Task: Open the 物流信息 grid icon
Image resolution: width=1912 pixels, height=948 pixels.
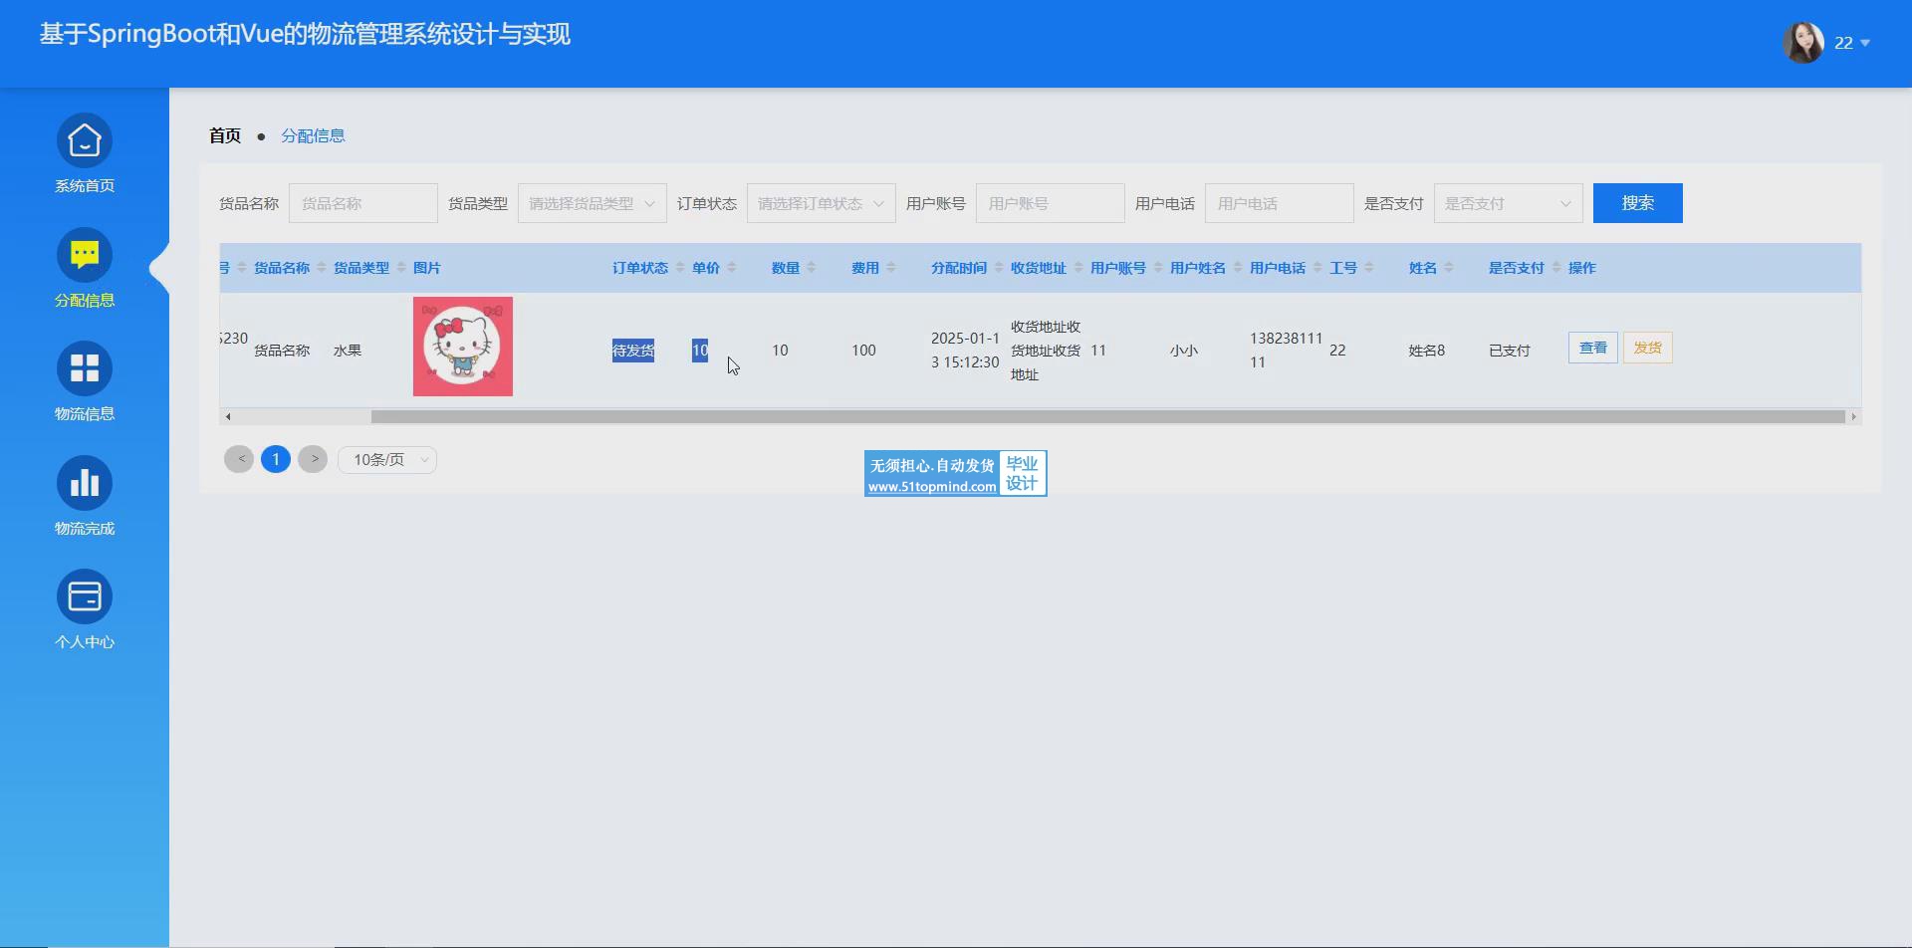Action: 85,369
